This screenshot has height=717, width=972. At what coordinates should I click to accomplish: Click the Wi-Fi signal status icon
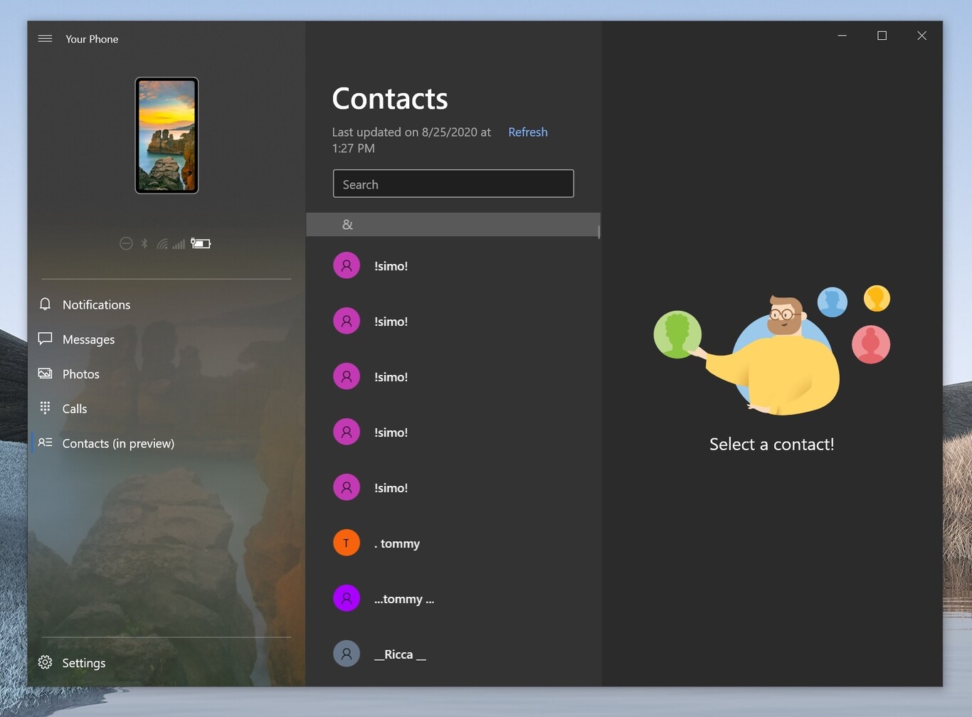tap(162, 243)
